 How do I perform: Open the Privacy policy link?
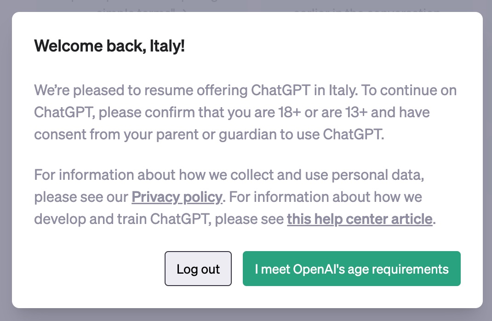pyautogui.click(x=177, y=197)
